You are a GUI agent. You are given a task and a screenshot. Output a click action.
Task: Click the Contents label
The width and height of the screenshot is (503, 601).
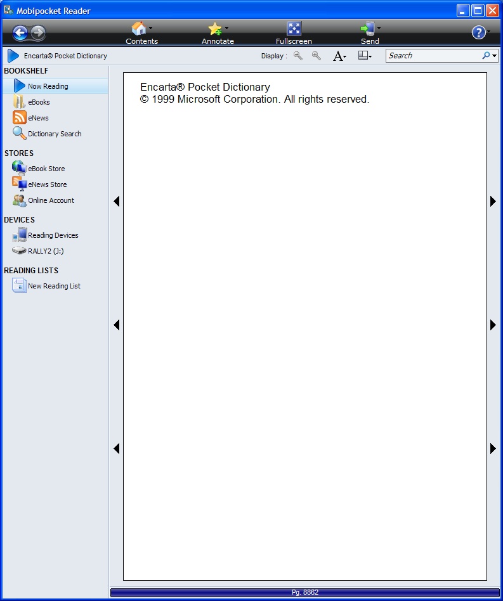click(142, 41)
